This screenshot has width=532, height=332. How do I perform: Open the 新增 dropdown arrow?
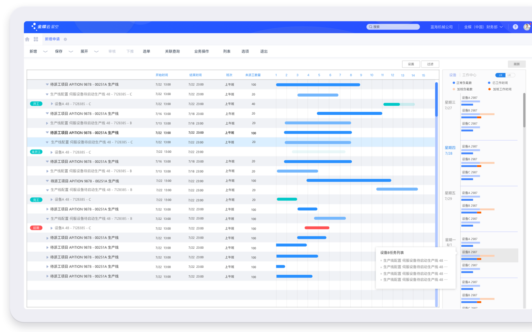(x=45, y=52)
